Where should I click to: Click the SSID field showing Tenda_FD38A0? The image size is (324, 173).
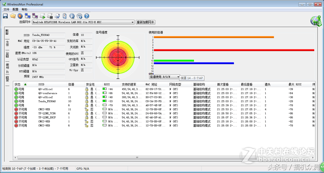click(x=48, y=35)
